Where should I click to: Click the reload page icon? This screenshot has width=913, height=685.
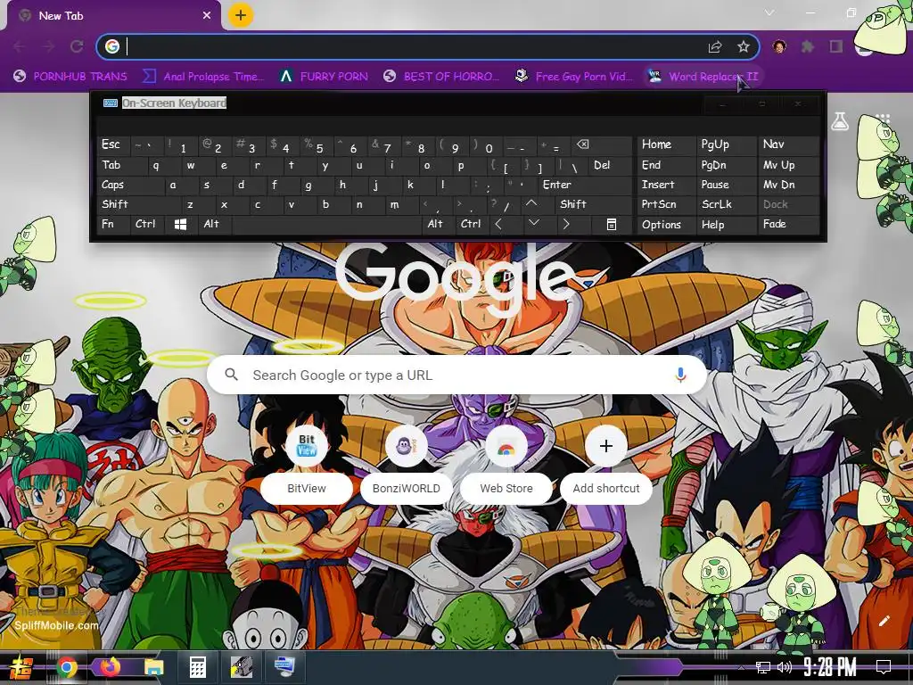coord(77,46)
